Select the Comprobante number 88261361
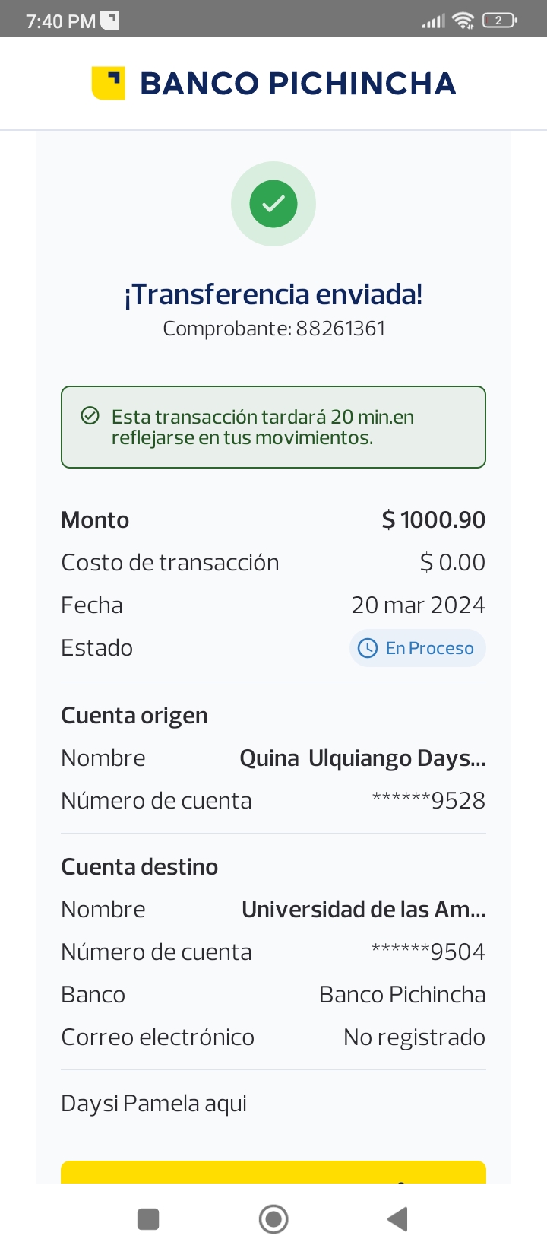Image resolution: width=547 pixels, height=1255 pixels. [340, 329]
